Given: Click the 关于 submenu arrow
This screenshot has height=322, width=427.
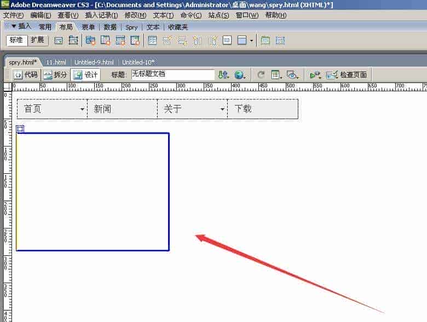Looking at the screenshot, I should pos(222,109).
